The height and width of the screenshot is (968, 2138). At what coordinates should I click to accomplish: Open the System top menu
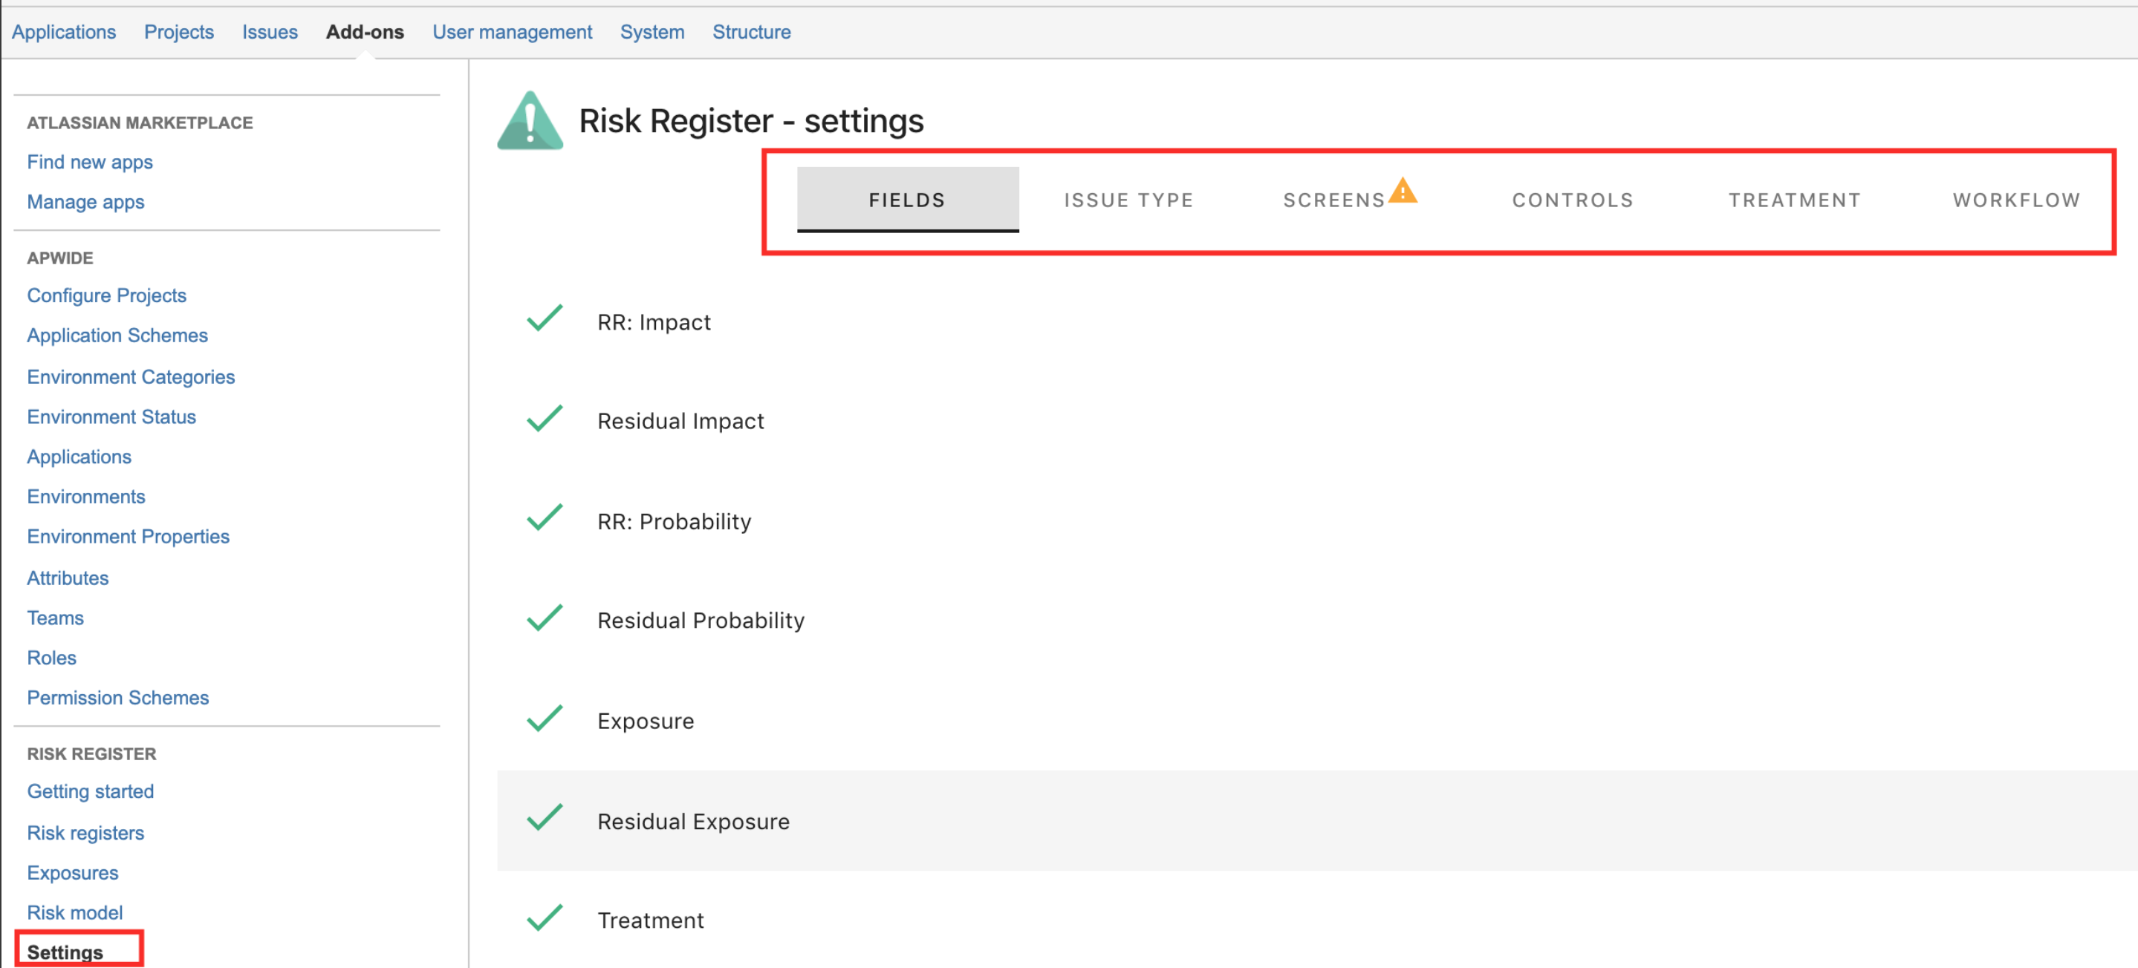652,31
